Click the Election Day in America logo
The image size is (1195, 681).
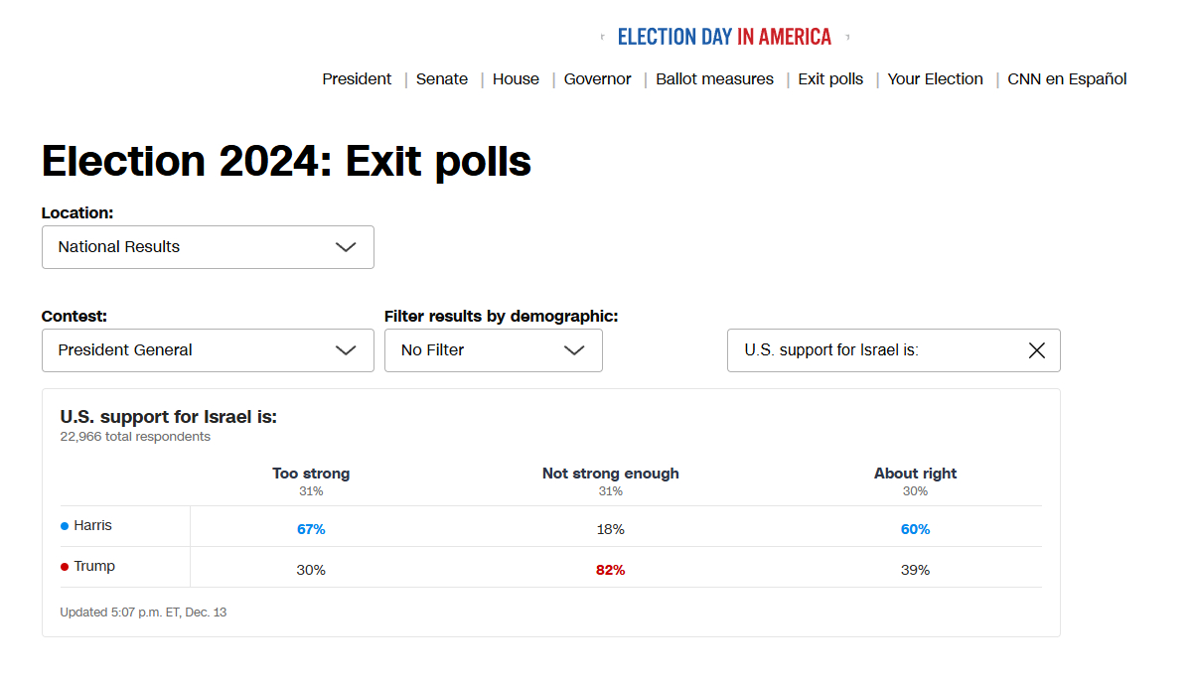tap(724, 37)
